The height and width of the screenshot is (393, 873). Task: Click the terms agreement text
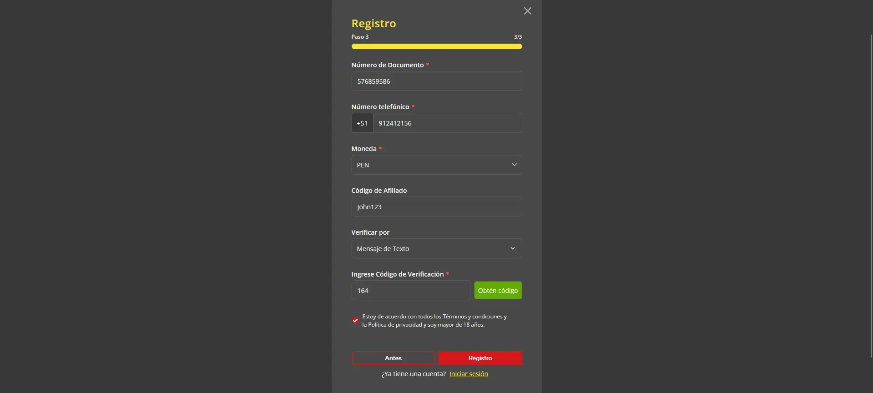pos(434,321)
